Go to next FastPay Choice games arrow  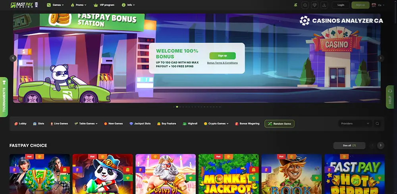tap(381, 145)
